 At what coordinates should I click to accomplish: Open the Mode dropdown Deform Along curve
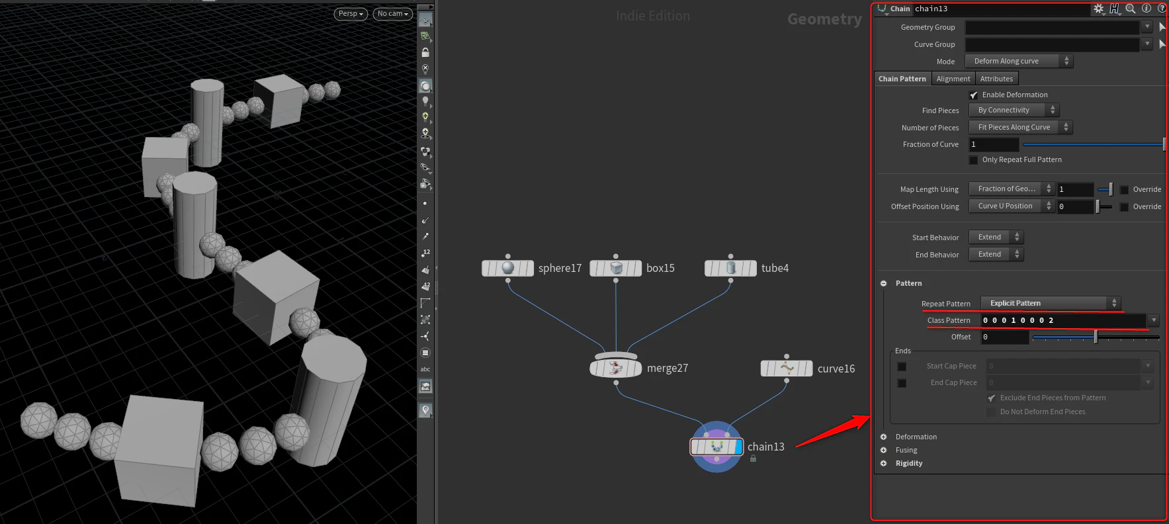tap(1019, 61)
